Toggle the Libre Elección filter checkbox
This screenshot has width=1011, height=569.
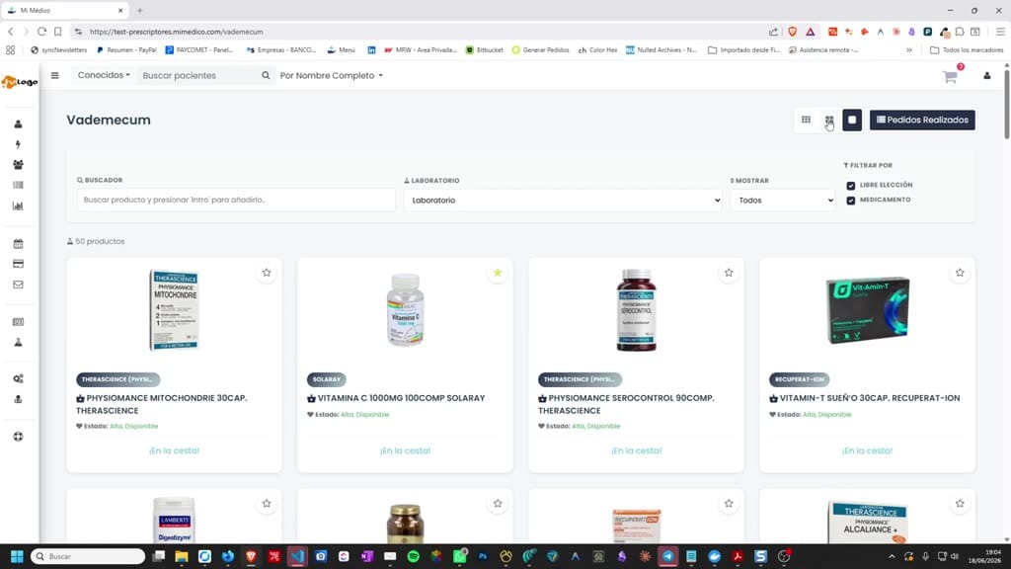tap(850, 186)
